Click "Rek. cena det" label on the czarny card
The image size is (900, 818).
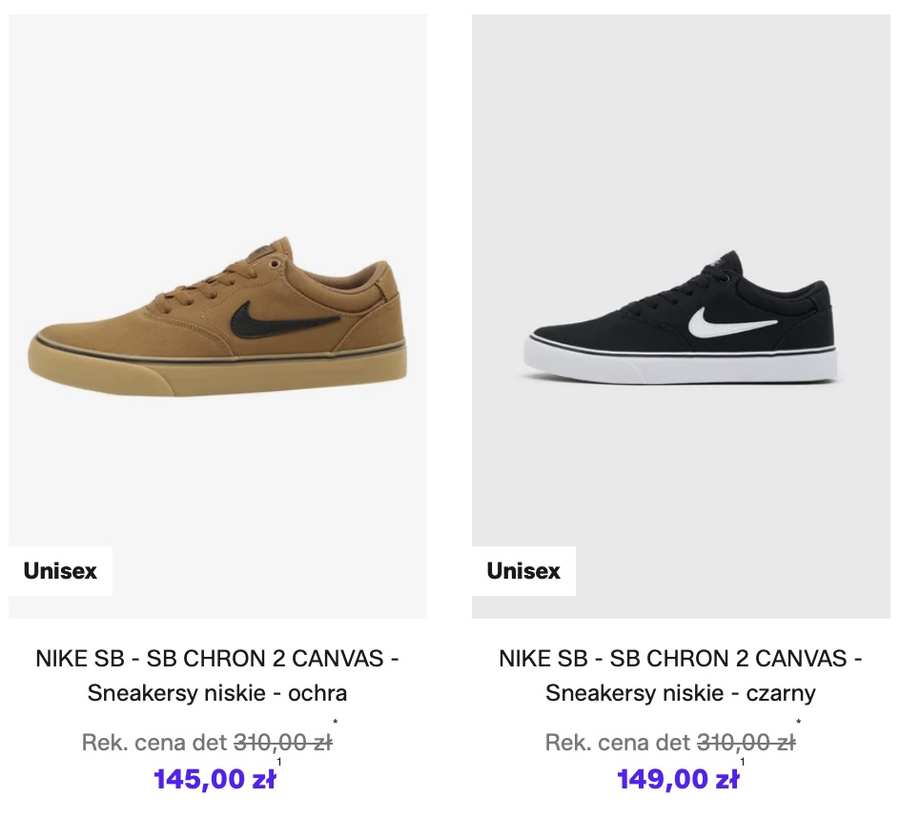point(618,742)
